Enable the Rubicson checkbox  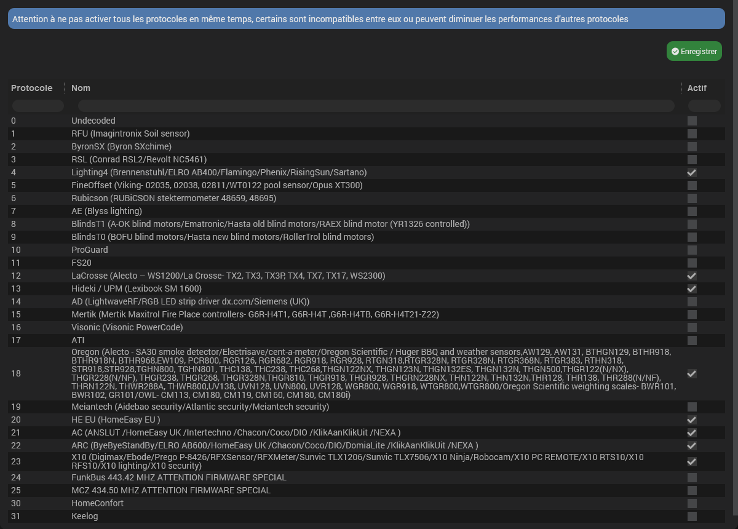[692, 199]
